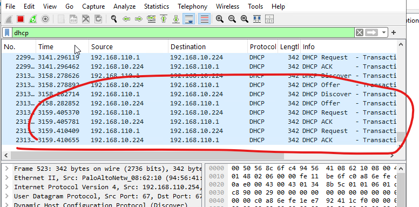Click in the dhcp filter input field
Viewport: 419px width, 207px height.
183,32
